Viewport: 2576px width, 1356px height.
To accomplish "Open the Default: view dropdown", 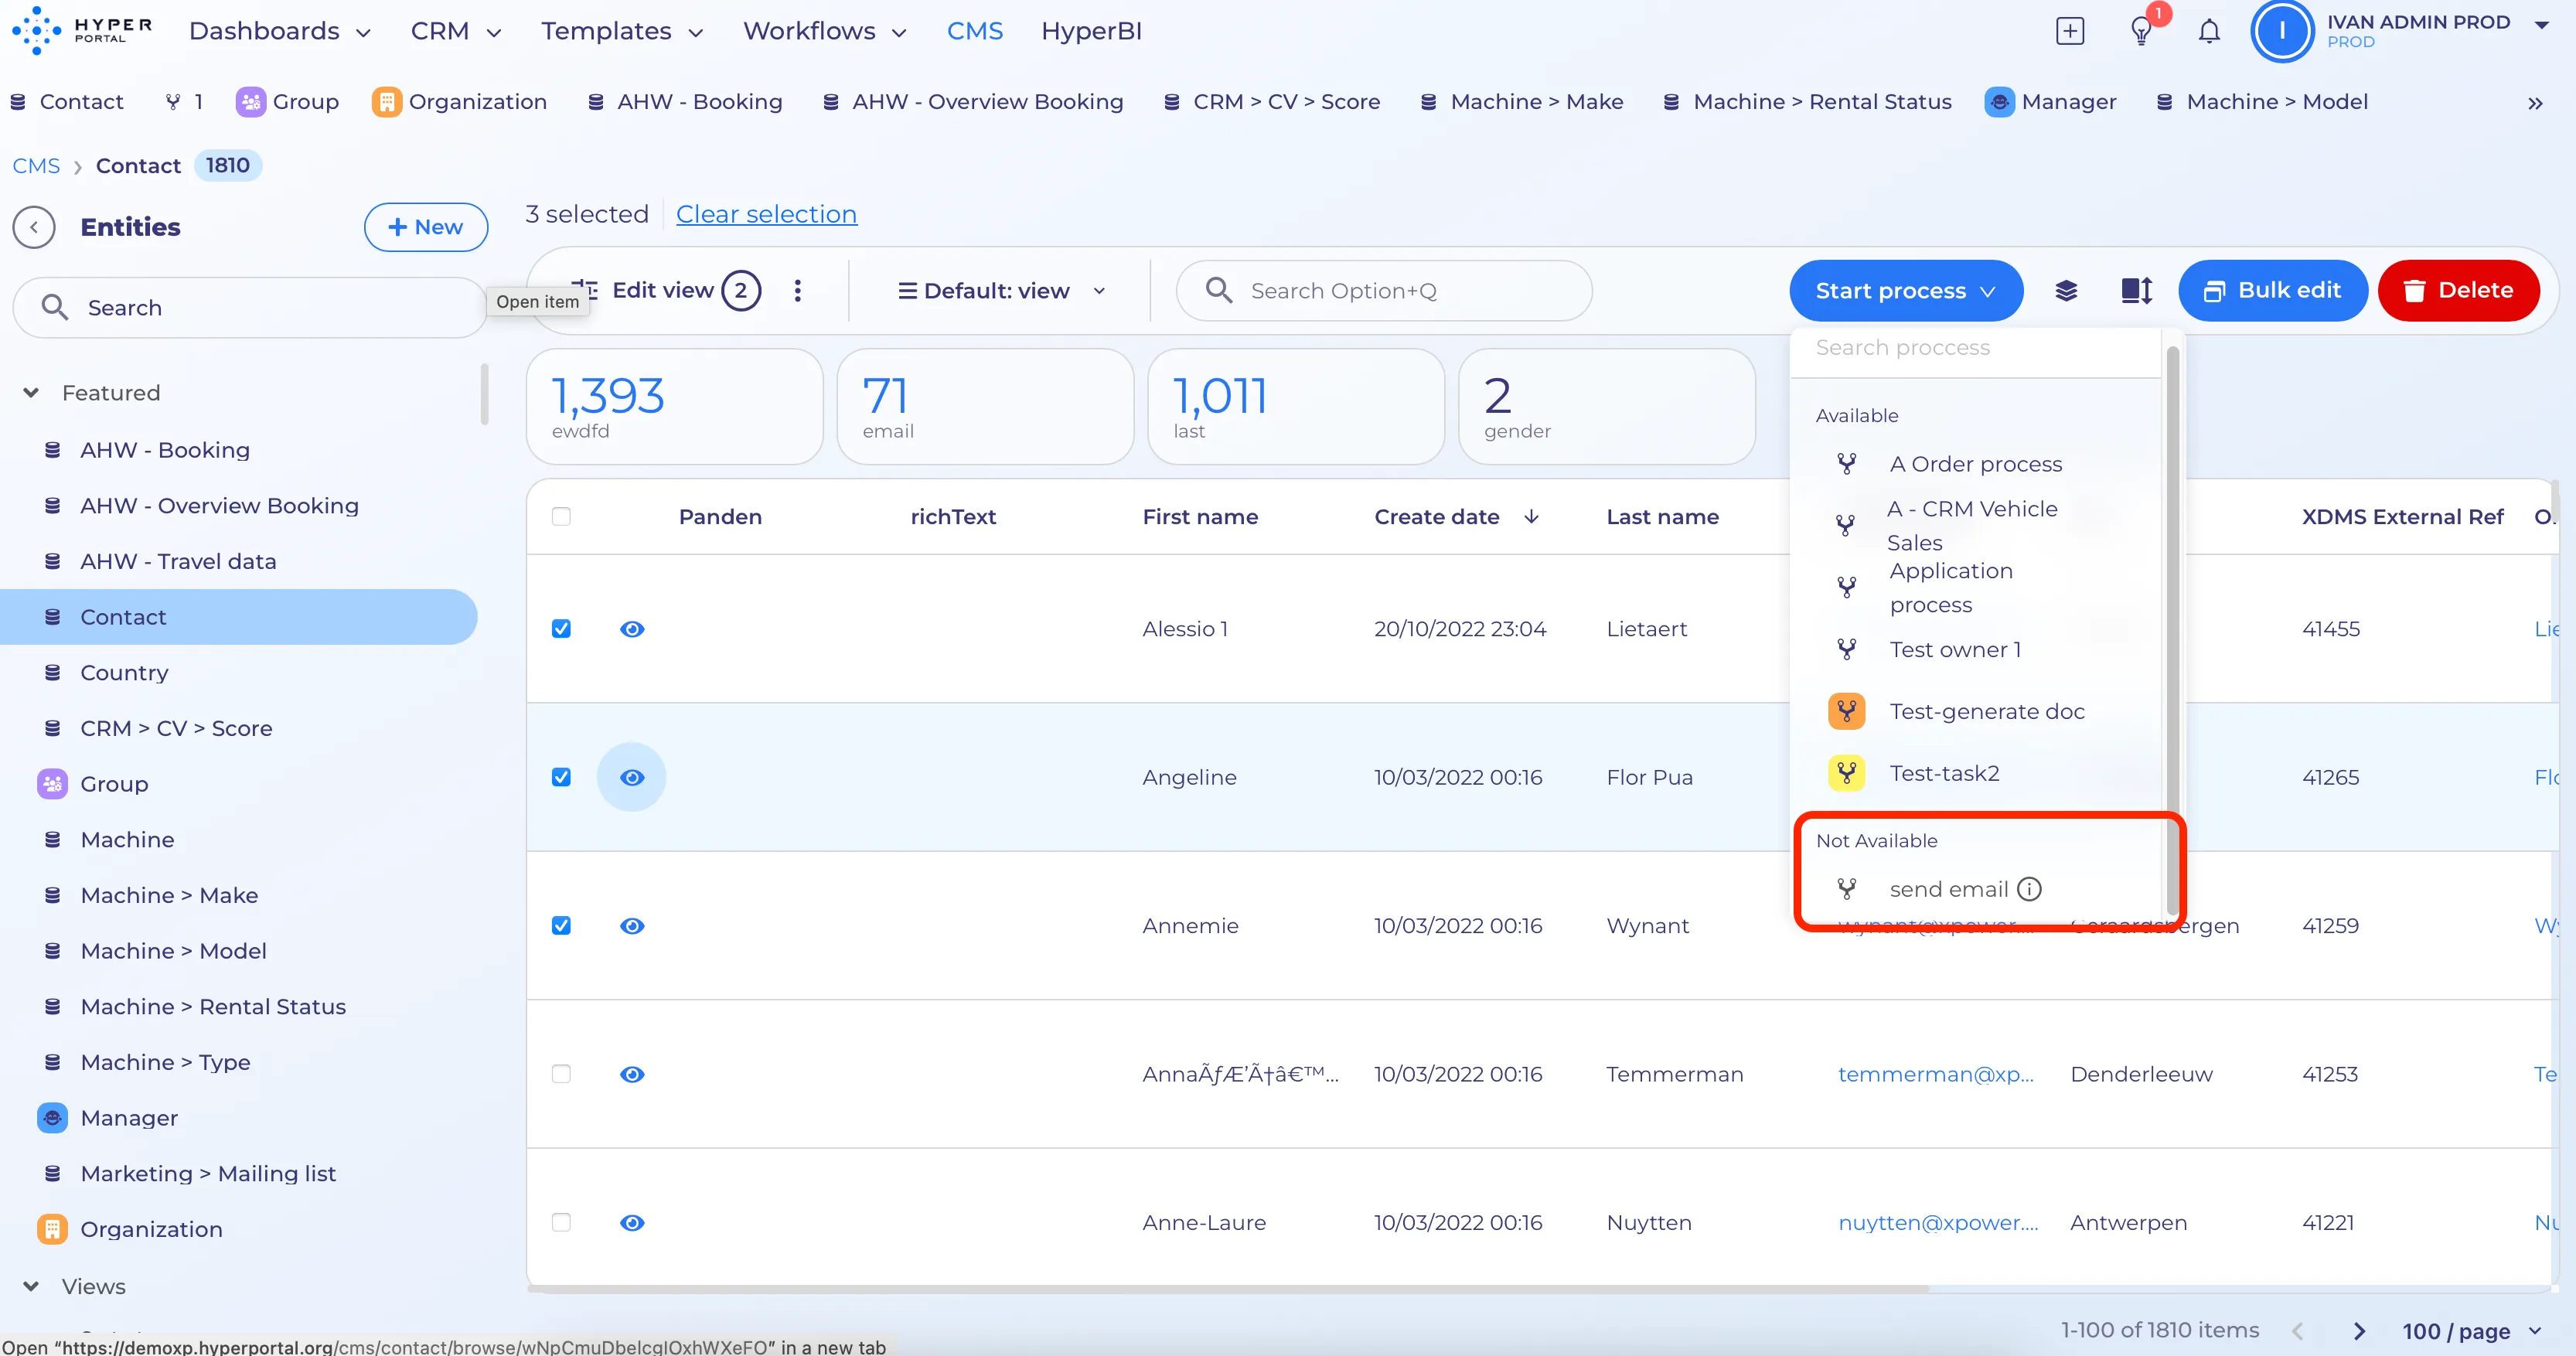I will point(1002,290).
